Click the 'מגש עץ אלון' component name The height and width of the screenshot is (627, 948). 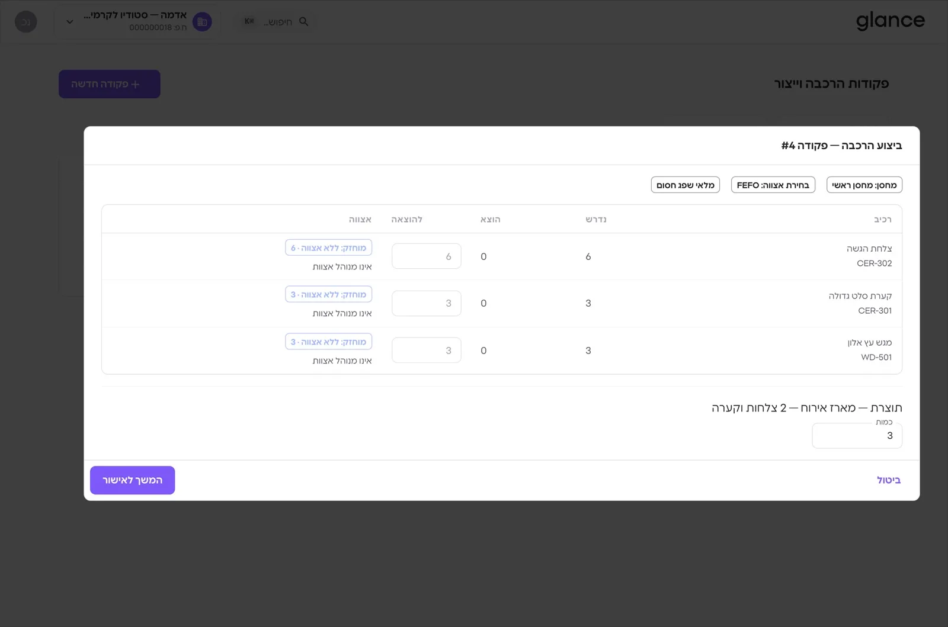pyautogui.click(x=870, y=343)
